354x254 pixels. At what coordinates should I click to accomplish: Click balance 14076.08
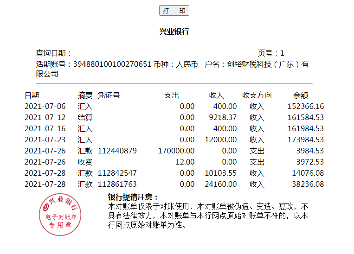point(308,173)
